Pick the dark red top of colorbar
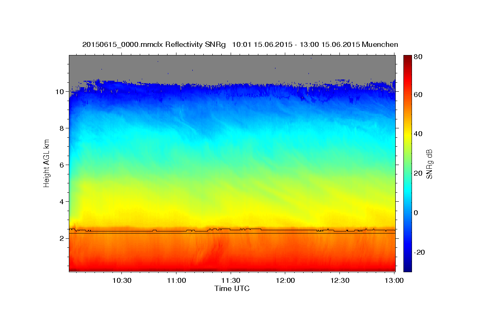489x326 pixels. pos(407,58)
